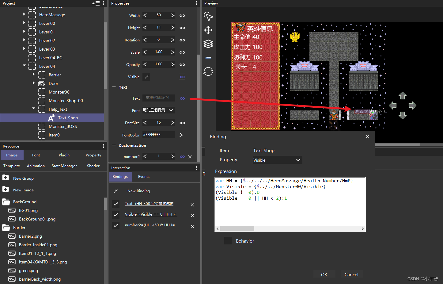Click the blue binding icon for Text

pos(182,98)
